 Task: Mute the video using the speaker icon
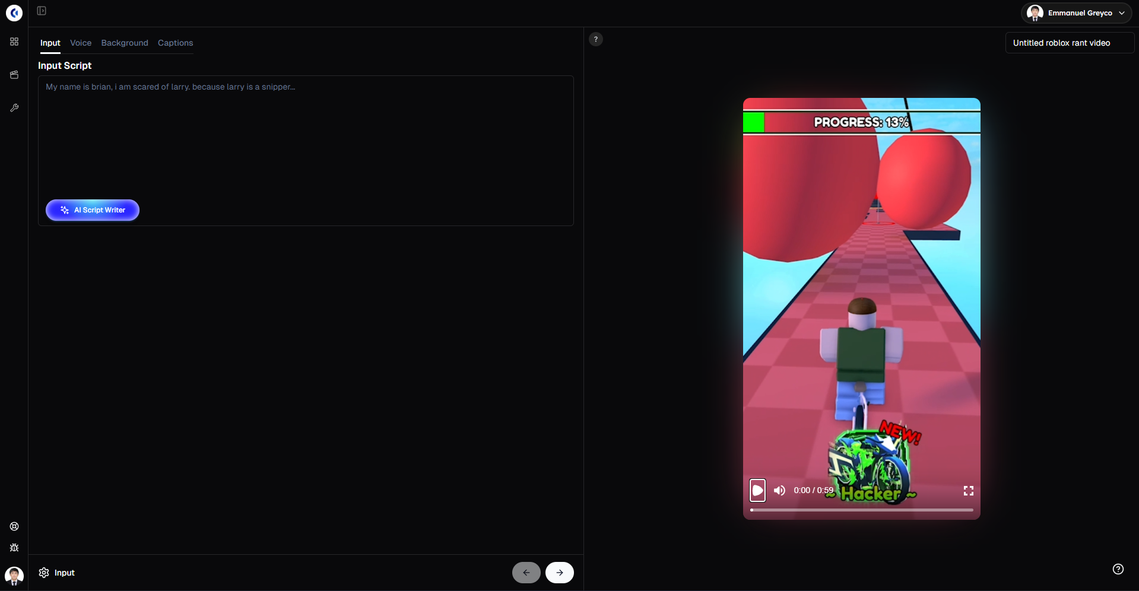point(780,490)
